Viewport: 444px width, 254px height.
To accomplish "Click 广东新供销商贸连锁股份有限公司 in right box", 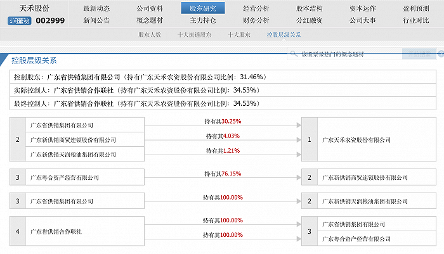I will pyautogui.click(x=365, y=177).
